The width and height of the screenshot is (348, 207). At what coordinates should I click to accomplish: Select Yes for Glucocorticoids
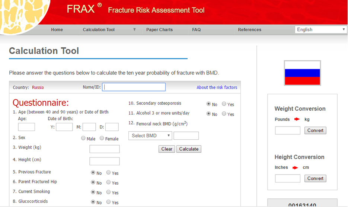108,202
